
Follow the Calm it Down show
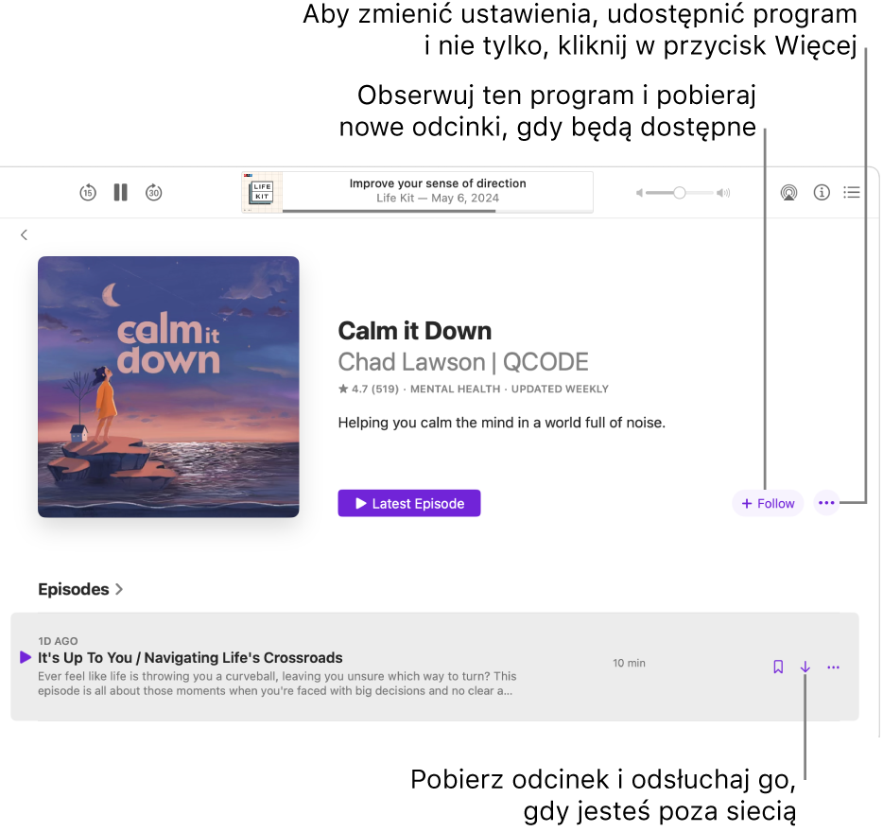pos(768,503)
